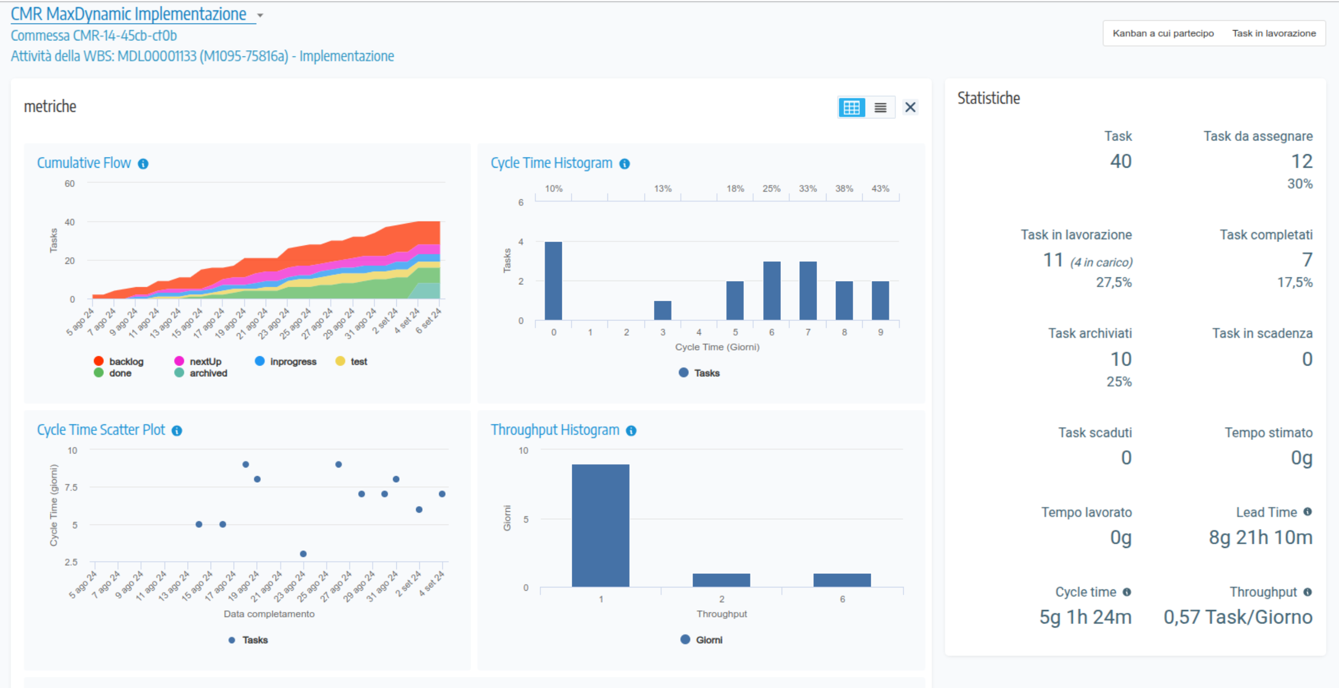Click the 43% percentile label in histogram
1339x688 pixels.
(x=880, y=188)
